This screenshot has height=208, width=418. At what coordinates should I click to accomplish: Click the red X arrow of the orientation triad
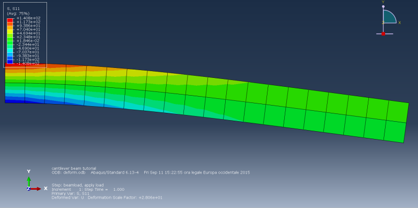(36, 189)
